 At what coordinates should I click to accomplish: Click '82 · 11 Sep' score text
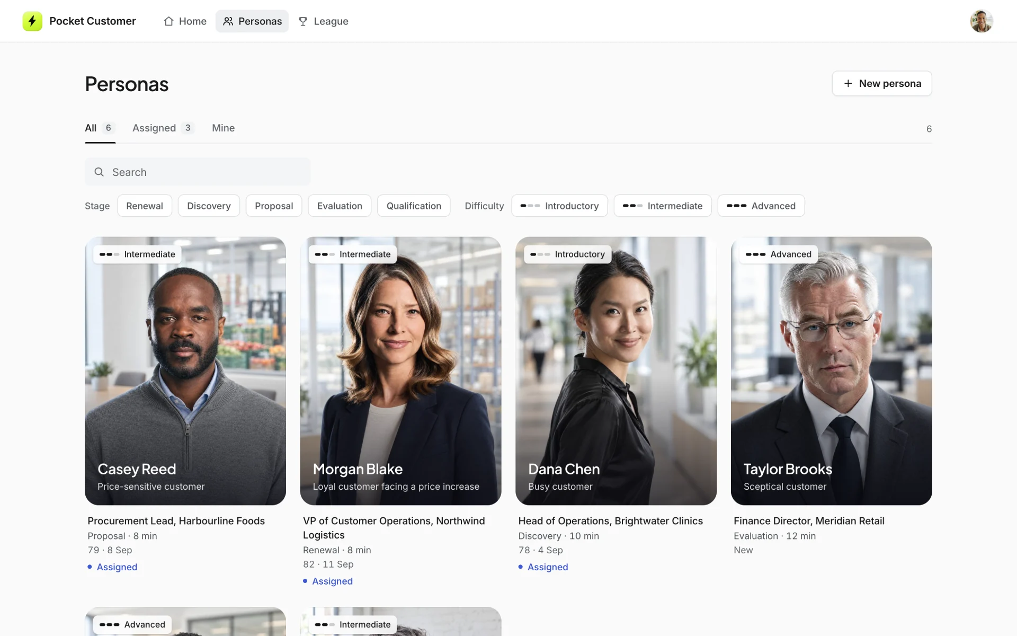pyautogui.click(x=328, y=564)
